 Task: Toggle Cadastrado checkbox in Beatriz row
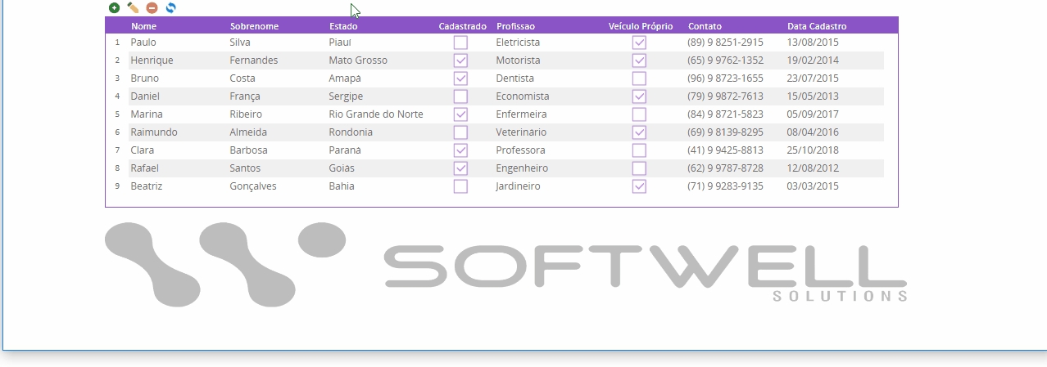pyautogui.click(x=460, y=186)
